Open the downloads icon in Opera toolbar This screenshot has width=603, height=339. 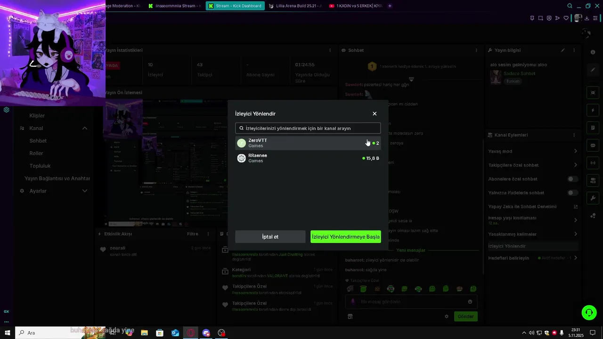coord(587,18)
